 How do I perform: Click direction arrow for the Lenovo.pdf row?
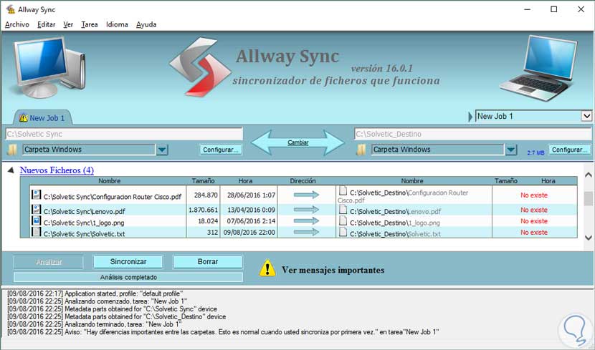pyautogui.click(x=306, y=210)
